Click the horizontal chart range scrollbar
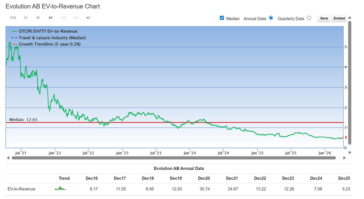 pos(174,158)
